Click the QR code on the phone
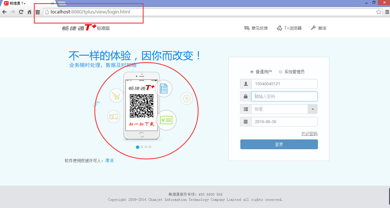 (x=141, y=106)
